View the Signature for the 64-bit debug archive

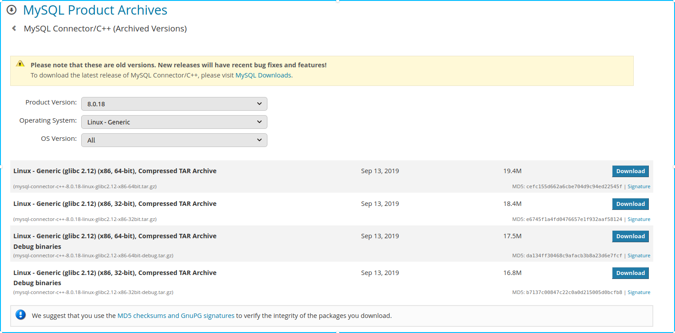pos(639,256)
